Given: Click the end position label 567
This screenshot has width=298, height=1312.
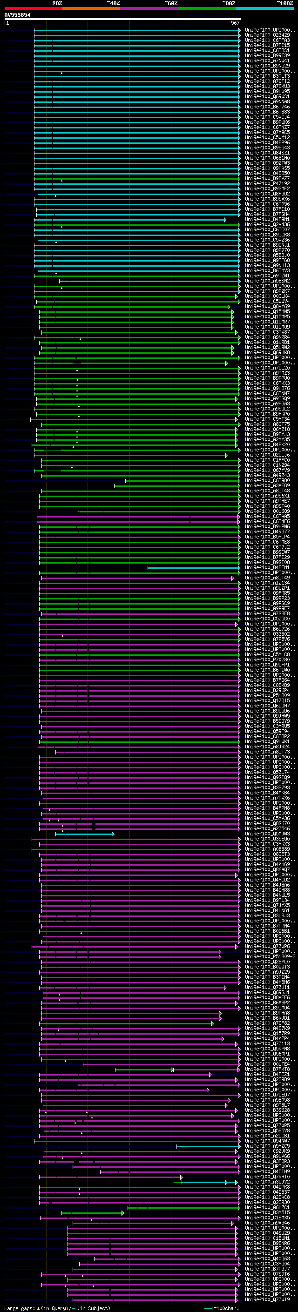Looking at the screenshot, I should 235,23.
